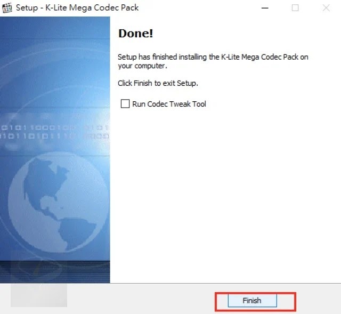Click the 'Setup - K-Lite Mega Codec Pack' title
Viewport: 341px width, 314px height.
[x=77, y=8]
